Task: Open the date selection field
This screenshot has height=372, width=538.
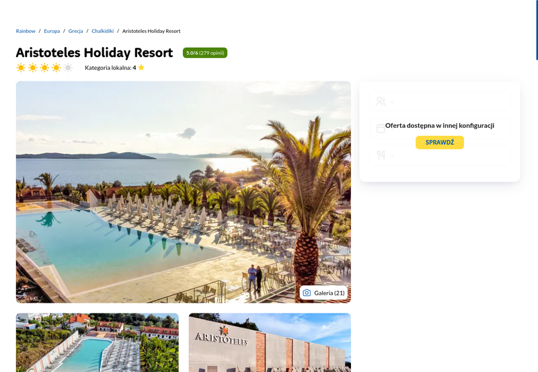Action: [440, 128]
